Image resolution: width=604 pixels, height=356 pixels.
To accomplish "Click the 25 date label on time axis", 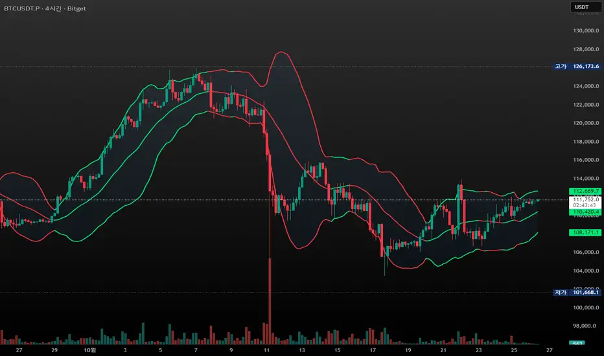I will pyautogui.click(x=514, y=350).
